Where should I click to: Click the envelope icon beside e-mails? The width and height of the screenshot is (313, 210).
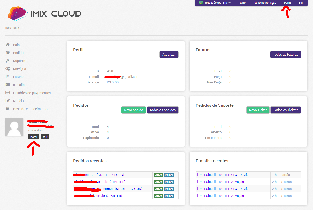[x=8, y=85]
